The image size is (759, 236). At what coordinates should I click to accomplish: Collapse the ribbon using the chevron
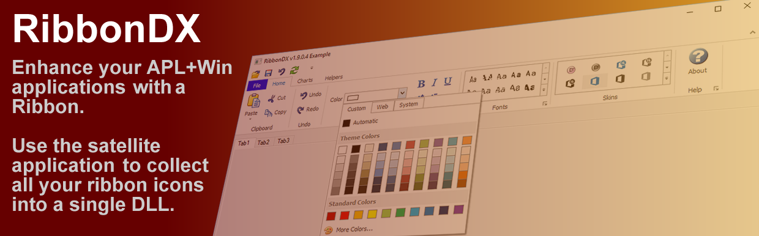752,31
